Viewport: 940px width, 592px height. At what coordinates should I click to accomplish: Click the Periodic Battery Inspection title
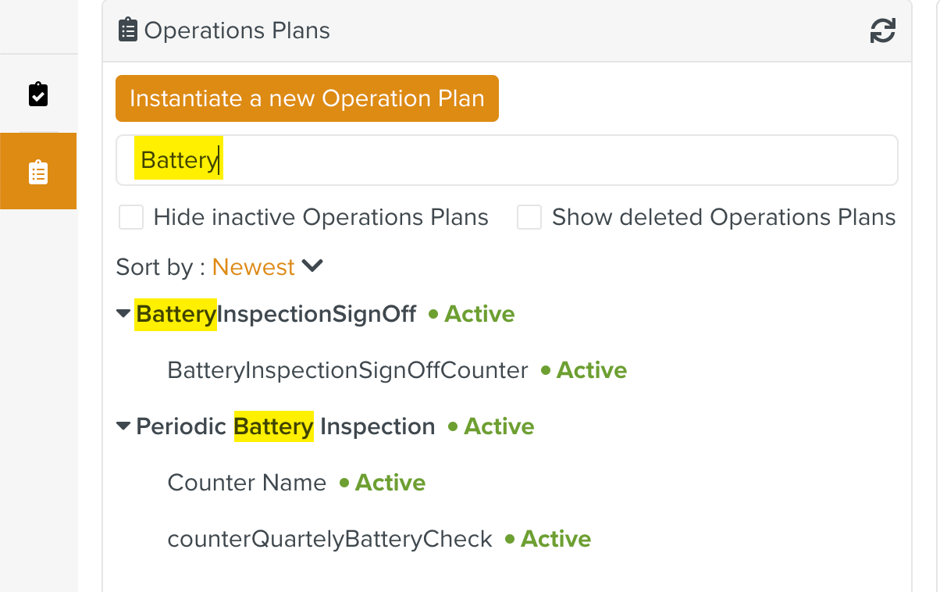click(x=286, y=426)
